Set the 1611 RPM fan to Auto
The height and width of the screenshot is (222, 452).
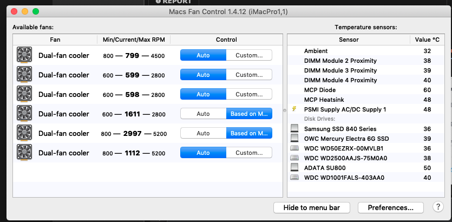point(203,114)
